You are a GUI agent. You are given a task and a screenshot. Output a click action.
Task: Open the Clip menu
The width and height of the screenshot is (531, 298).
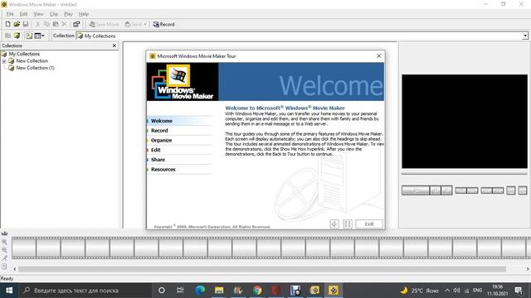click(53, 14)
